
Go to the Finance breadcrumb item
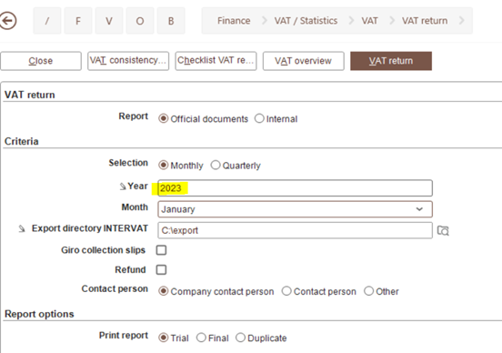pyautogui.click(x=234, y=21)
